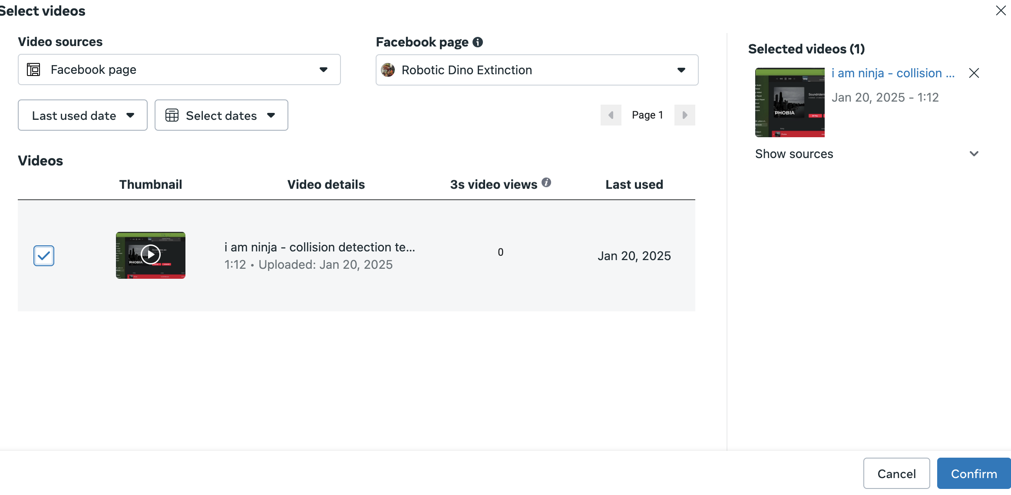
Task: Click the 3s video views info icon
Action: (x=546, y=183)
